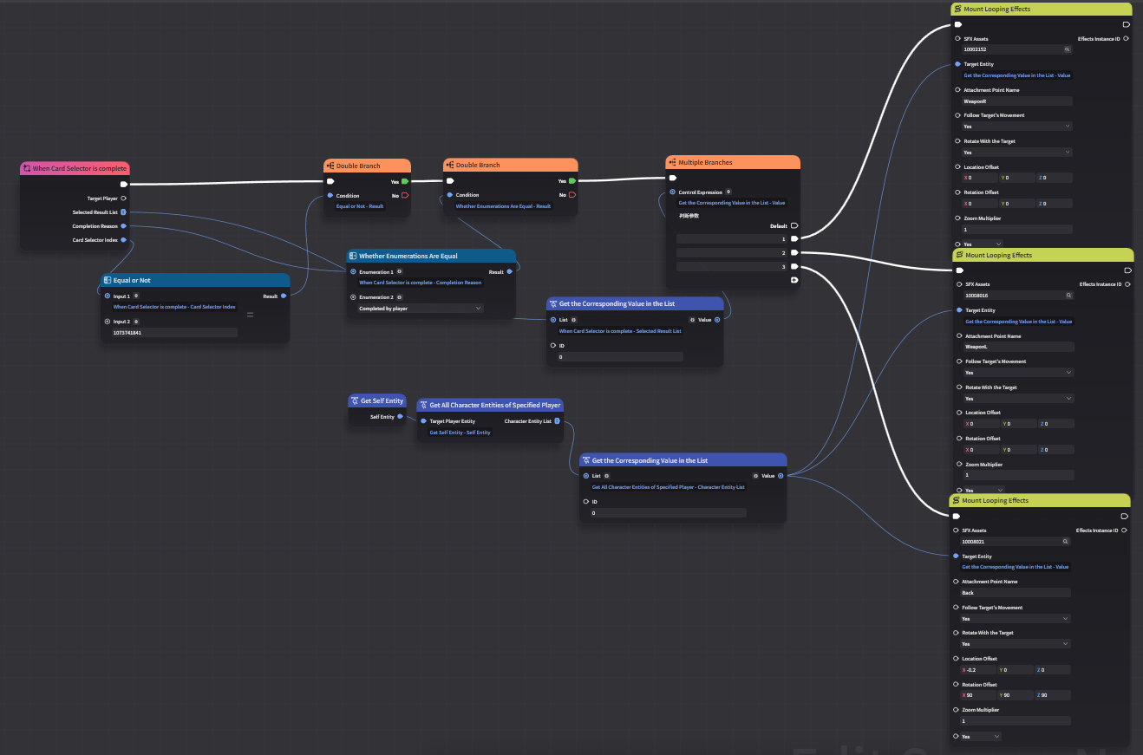Select the Get Self Entity node title
This screenshot has width=1143, height=755.
[x=382, y=400]
